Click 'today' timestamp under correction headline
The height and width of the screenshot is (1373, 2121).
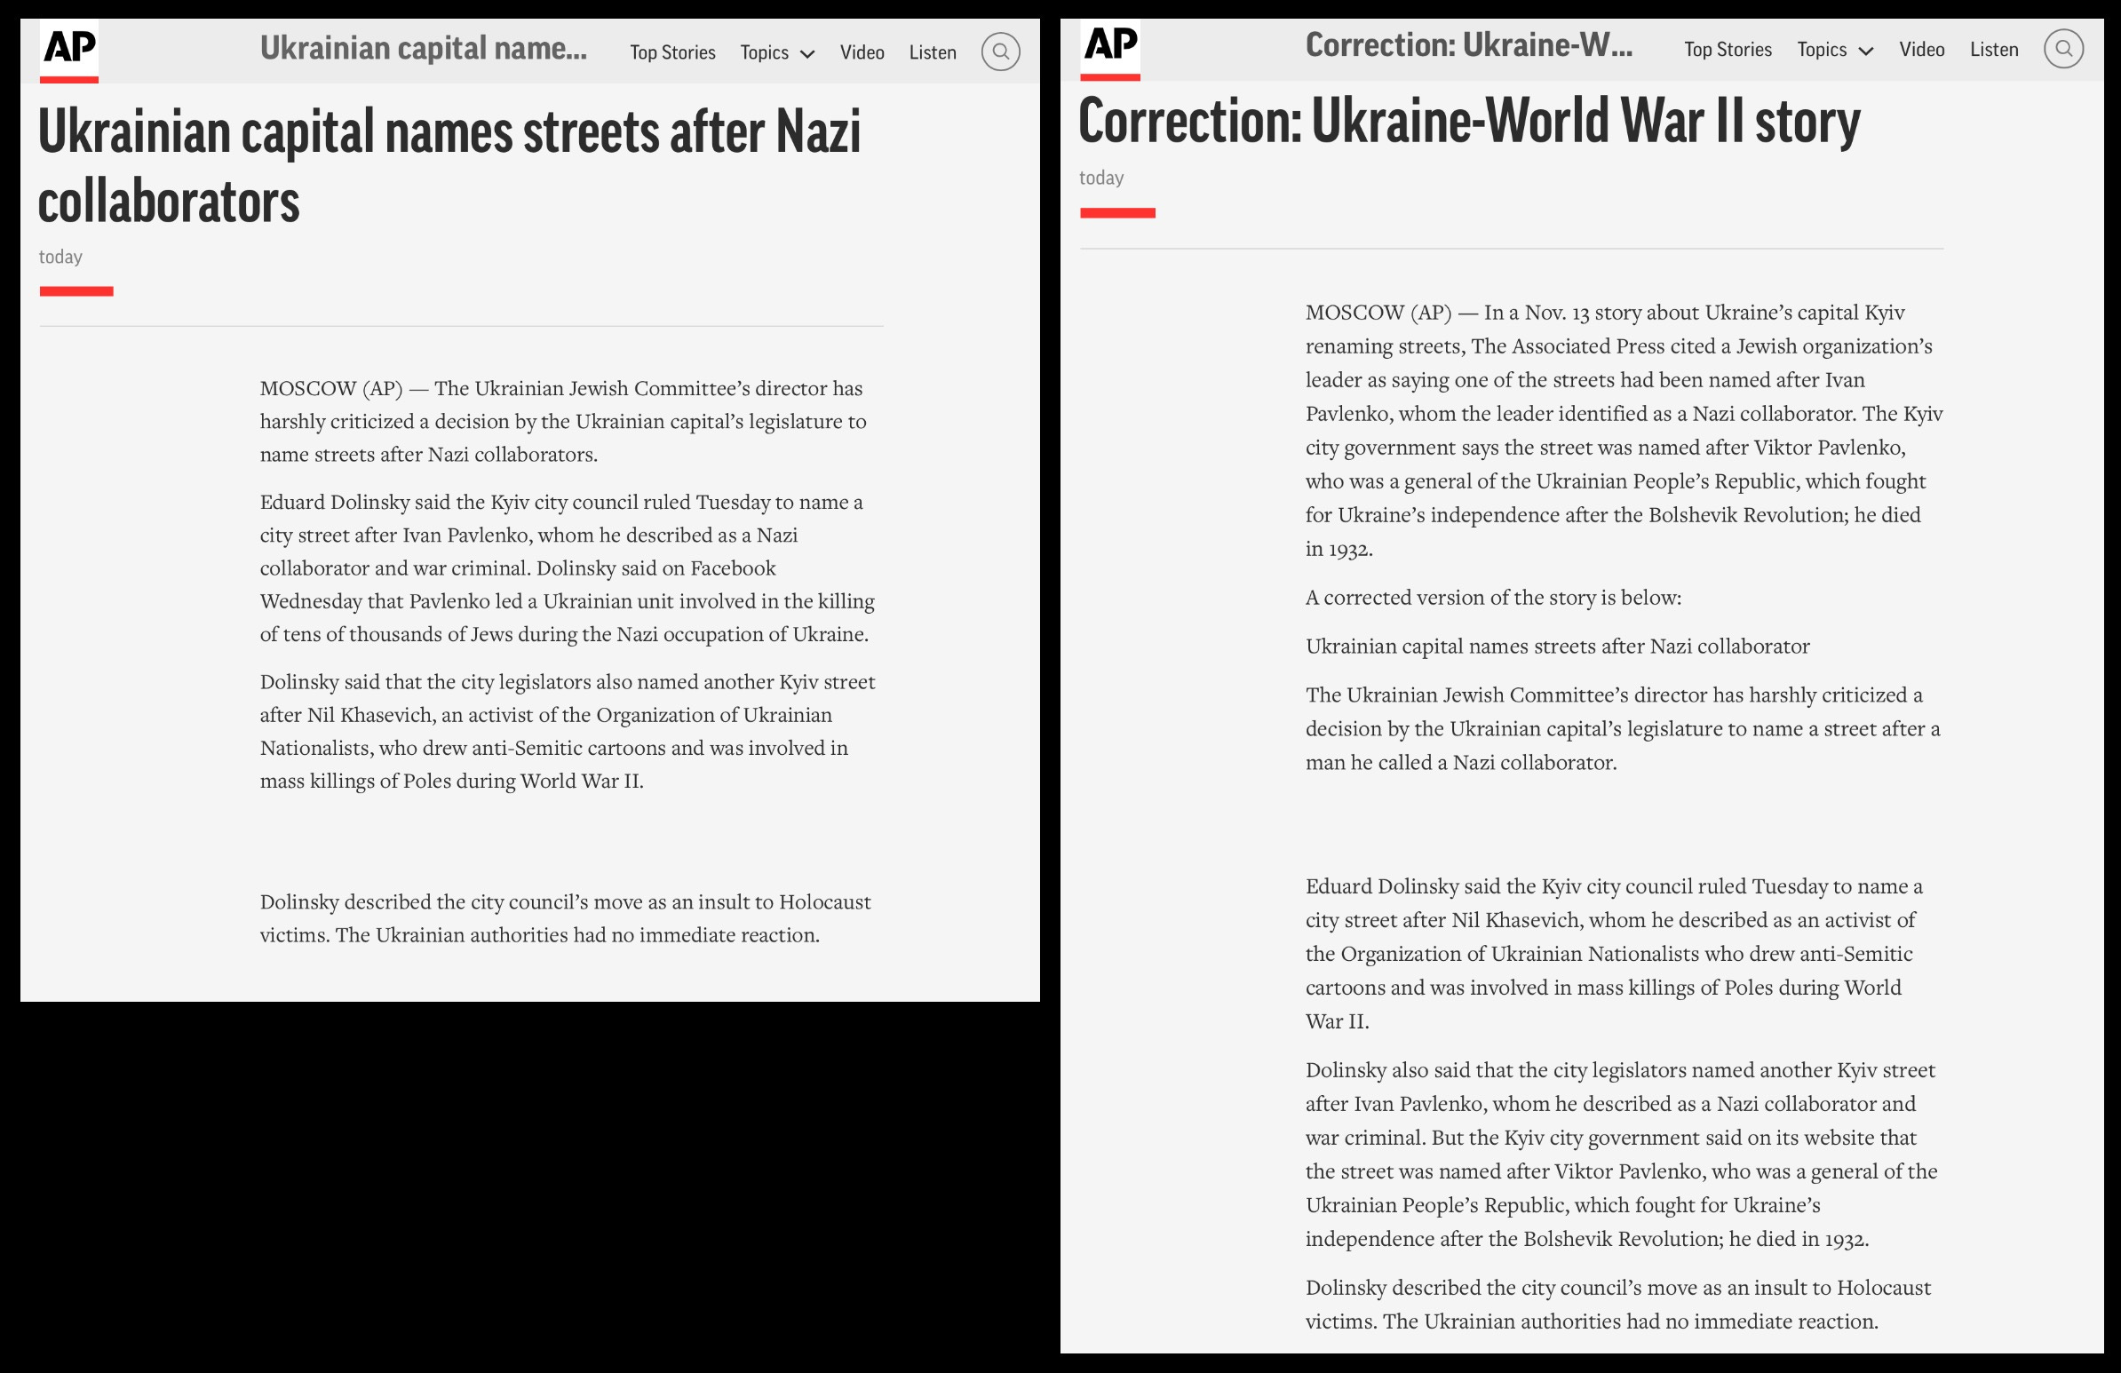tap(1100, 178)
